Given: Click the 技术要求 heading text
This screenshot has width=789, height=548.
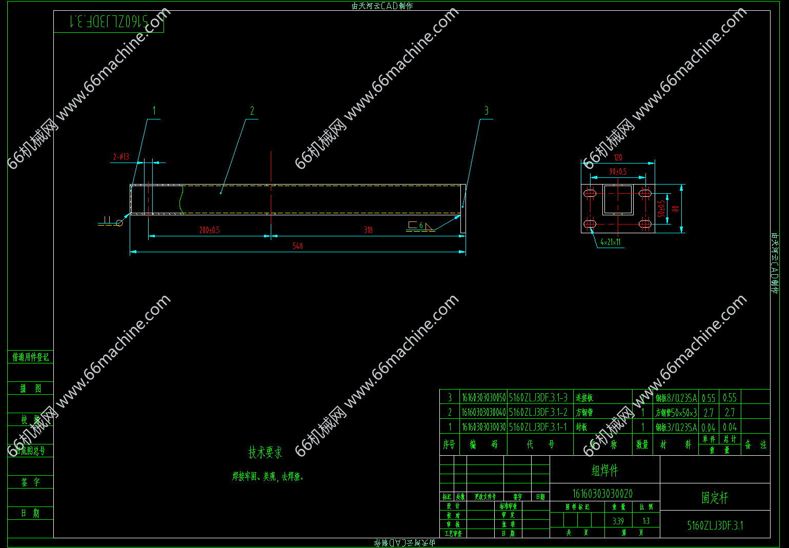Looking at the screenshot, I should click(265, 453).
